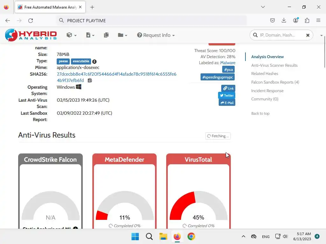Jump to Incident Response section
326x244 pixels.
(x=267, y=91)
